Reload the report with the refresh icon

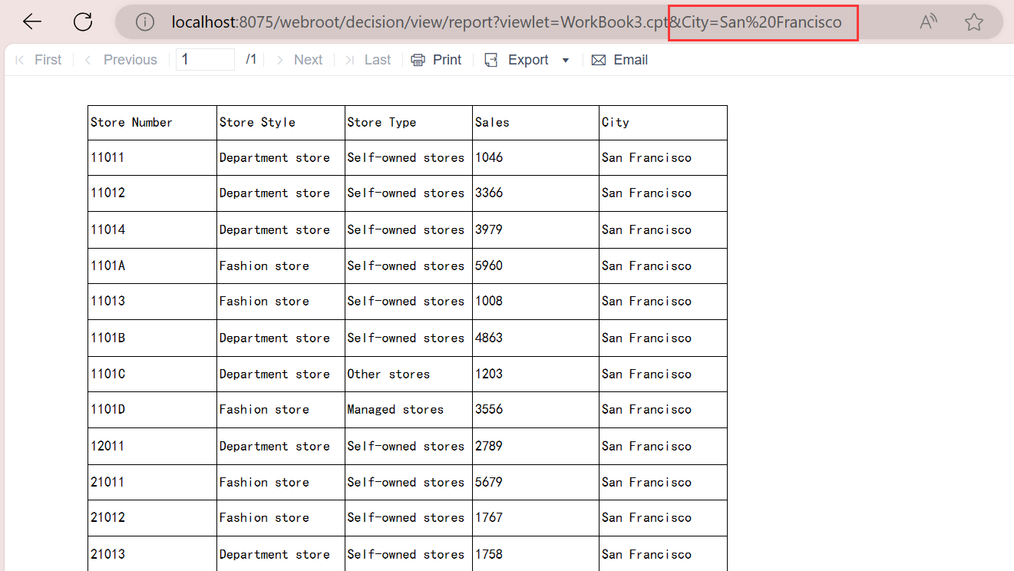pyautogui.click(x=82, y=21)
